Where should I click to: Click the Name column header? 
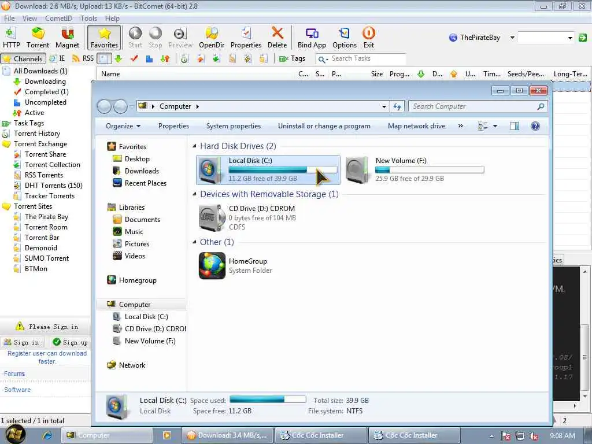tap(110, 74)
